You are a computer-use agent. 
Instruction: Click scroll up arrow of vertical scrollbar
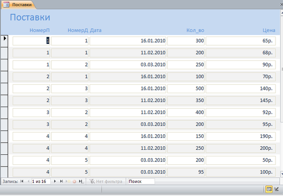282,13
